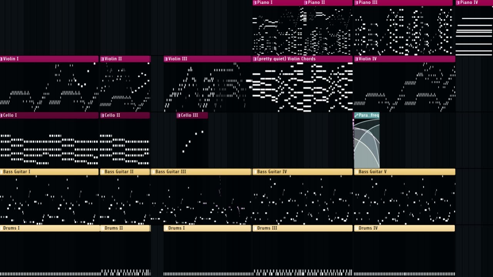The height and width of the screenshot is (277, 493).
Task: Open the Drums IV clip menu icon
Action: [357, 228]
